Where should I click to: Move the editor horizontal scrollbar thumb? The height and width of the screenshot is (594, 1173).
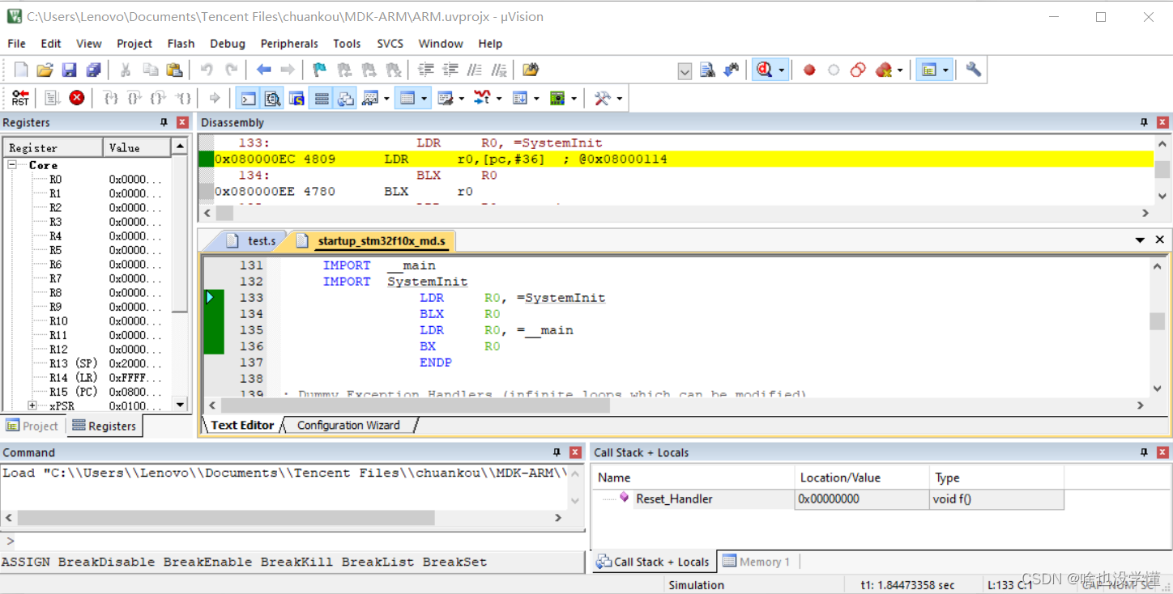coord(415,405)
